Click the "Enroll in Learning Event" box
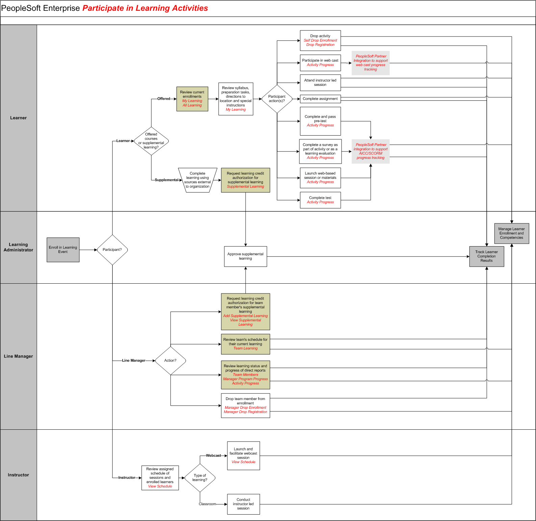This screenshot has height=521, width=536. pyautogui.click(x=63, y=250)
